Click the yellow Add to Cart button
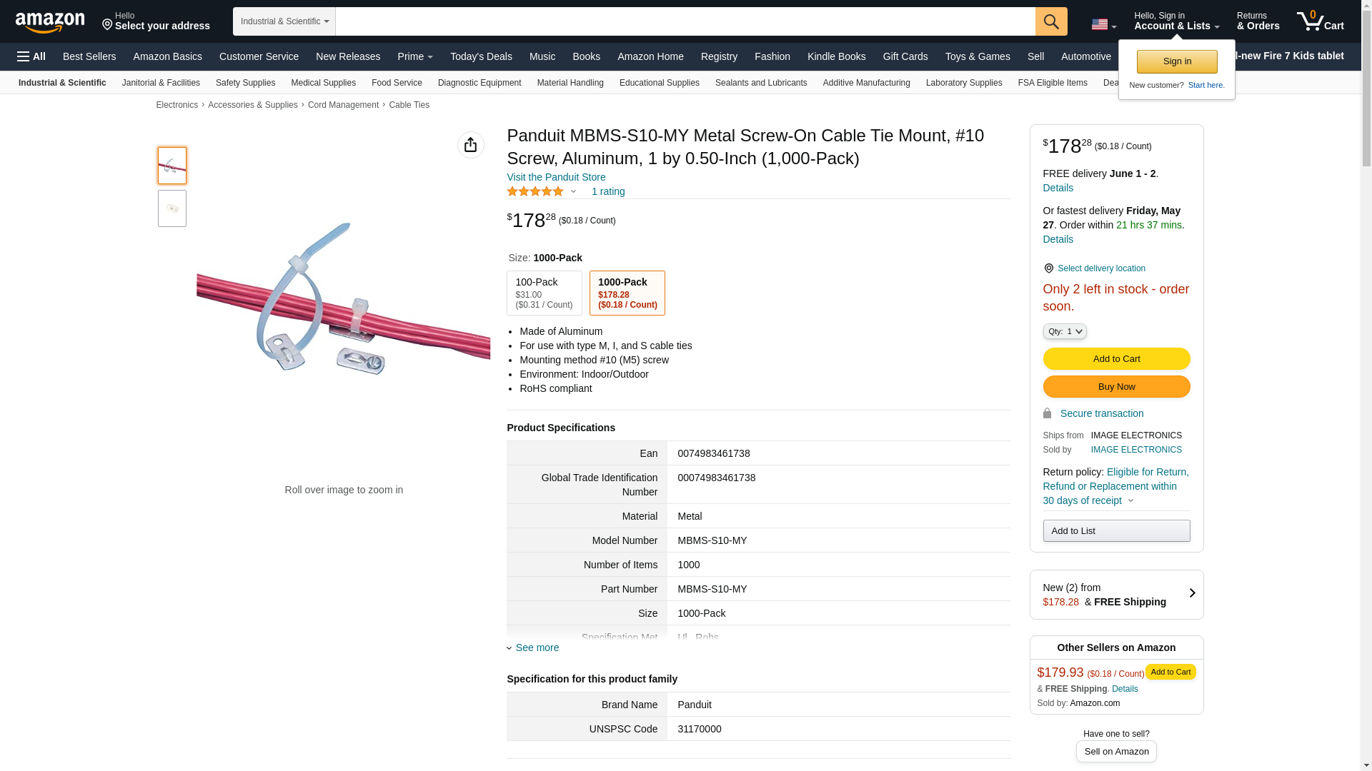 [1116, 359]
